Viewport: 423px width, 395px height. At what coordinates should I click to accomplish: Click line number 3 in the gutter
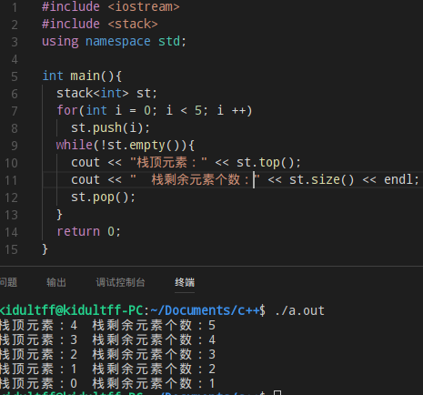click(x=15, y=42)
